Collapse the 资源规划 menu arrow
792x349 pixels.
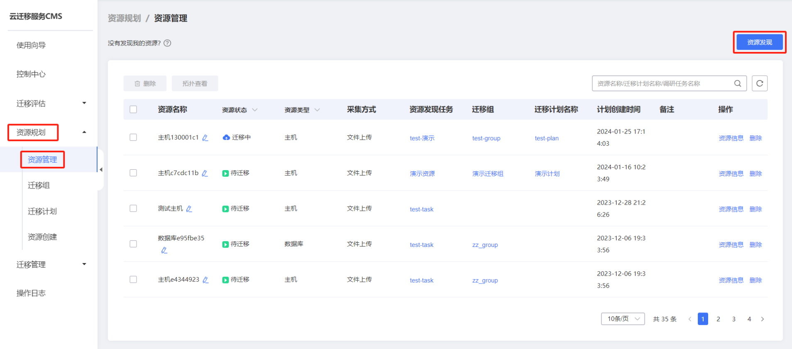pos(84,132)
